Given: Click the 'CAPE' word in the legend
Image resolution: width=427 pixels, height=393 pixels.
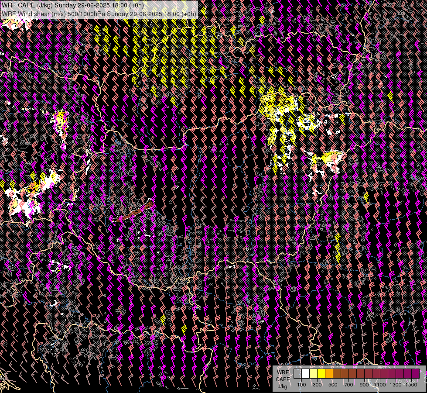Looking at the screenshot, I should pyautogui.click(x=283, y=379).
